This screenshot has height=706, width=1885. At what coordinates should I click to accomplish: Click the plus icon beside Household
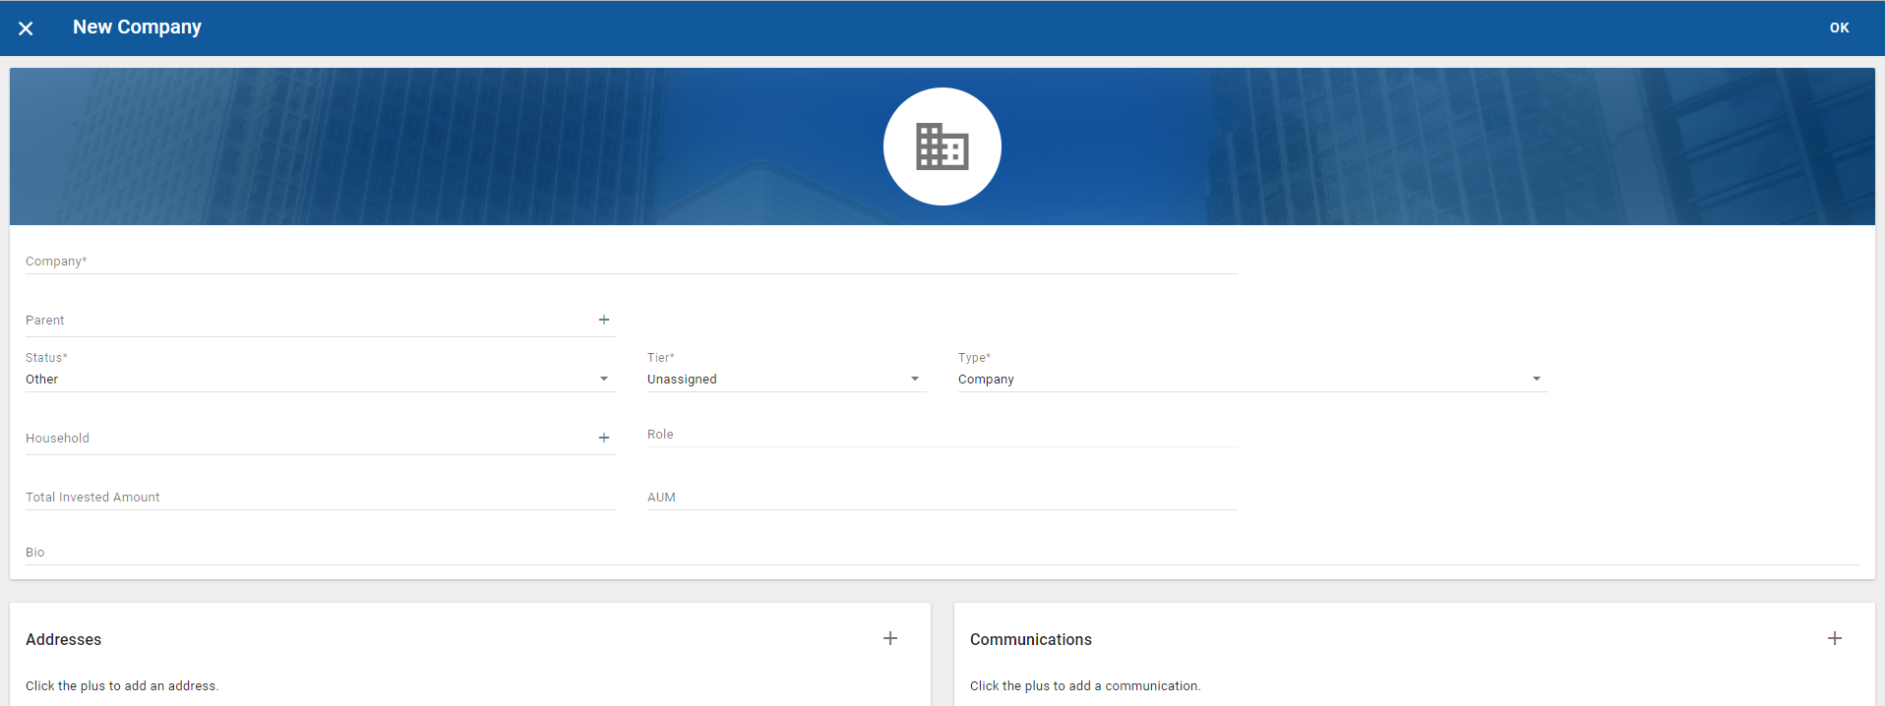[x=604, y=438]
